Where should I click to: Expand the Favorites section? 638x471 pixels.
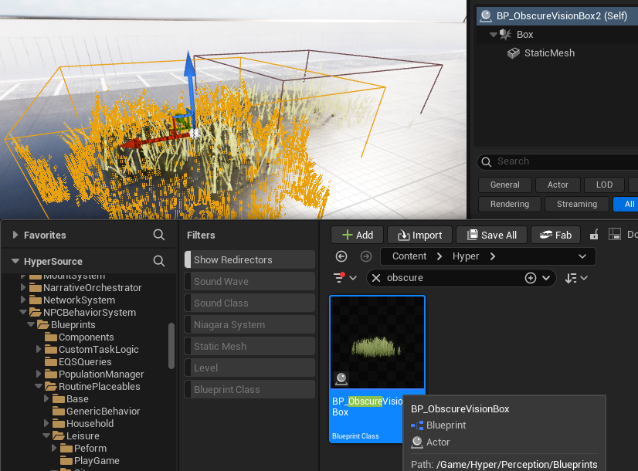pos(15,235)
